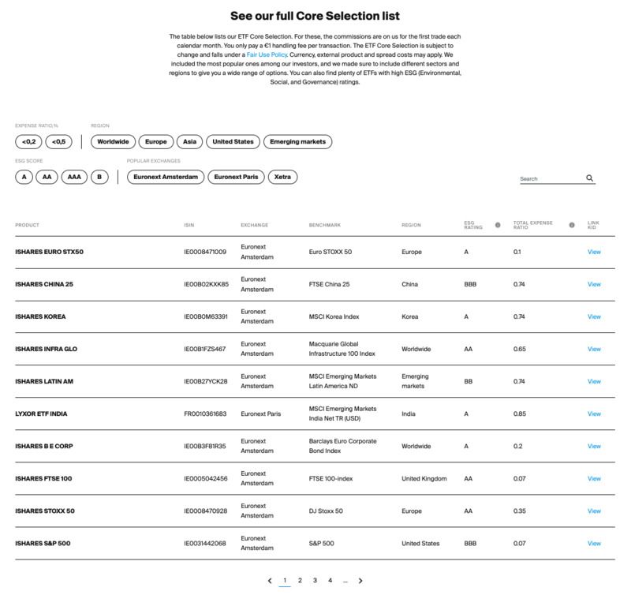Click the ISIN column header
The height and width of the screenshot is (595, 631).
189,225
